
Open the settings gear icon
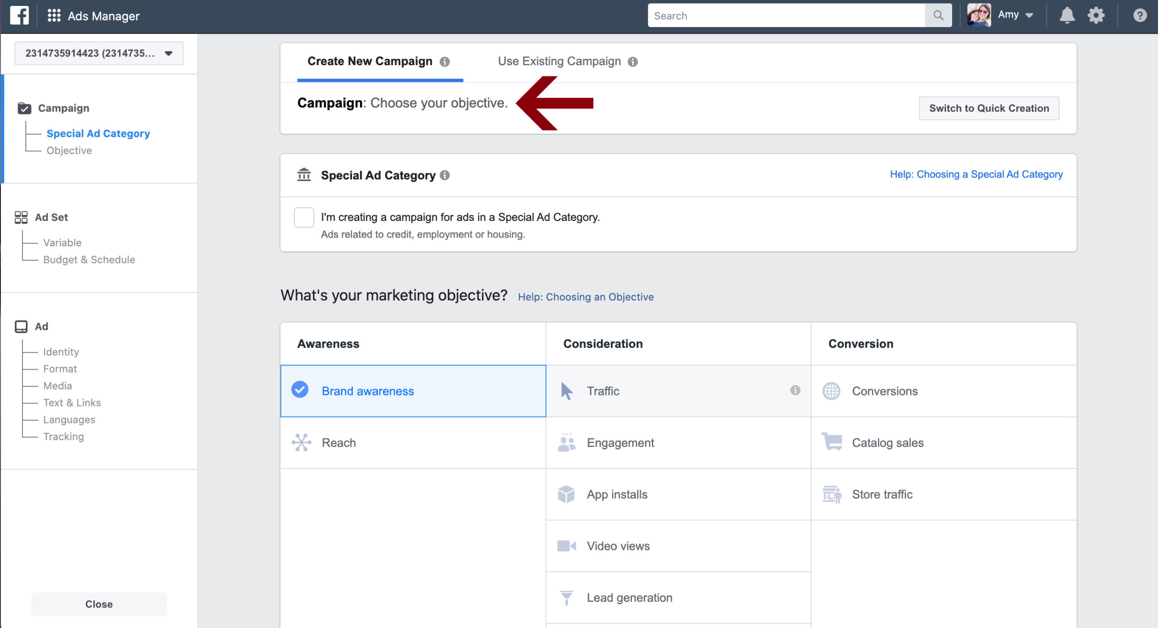[1096, 16]
